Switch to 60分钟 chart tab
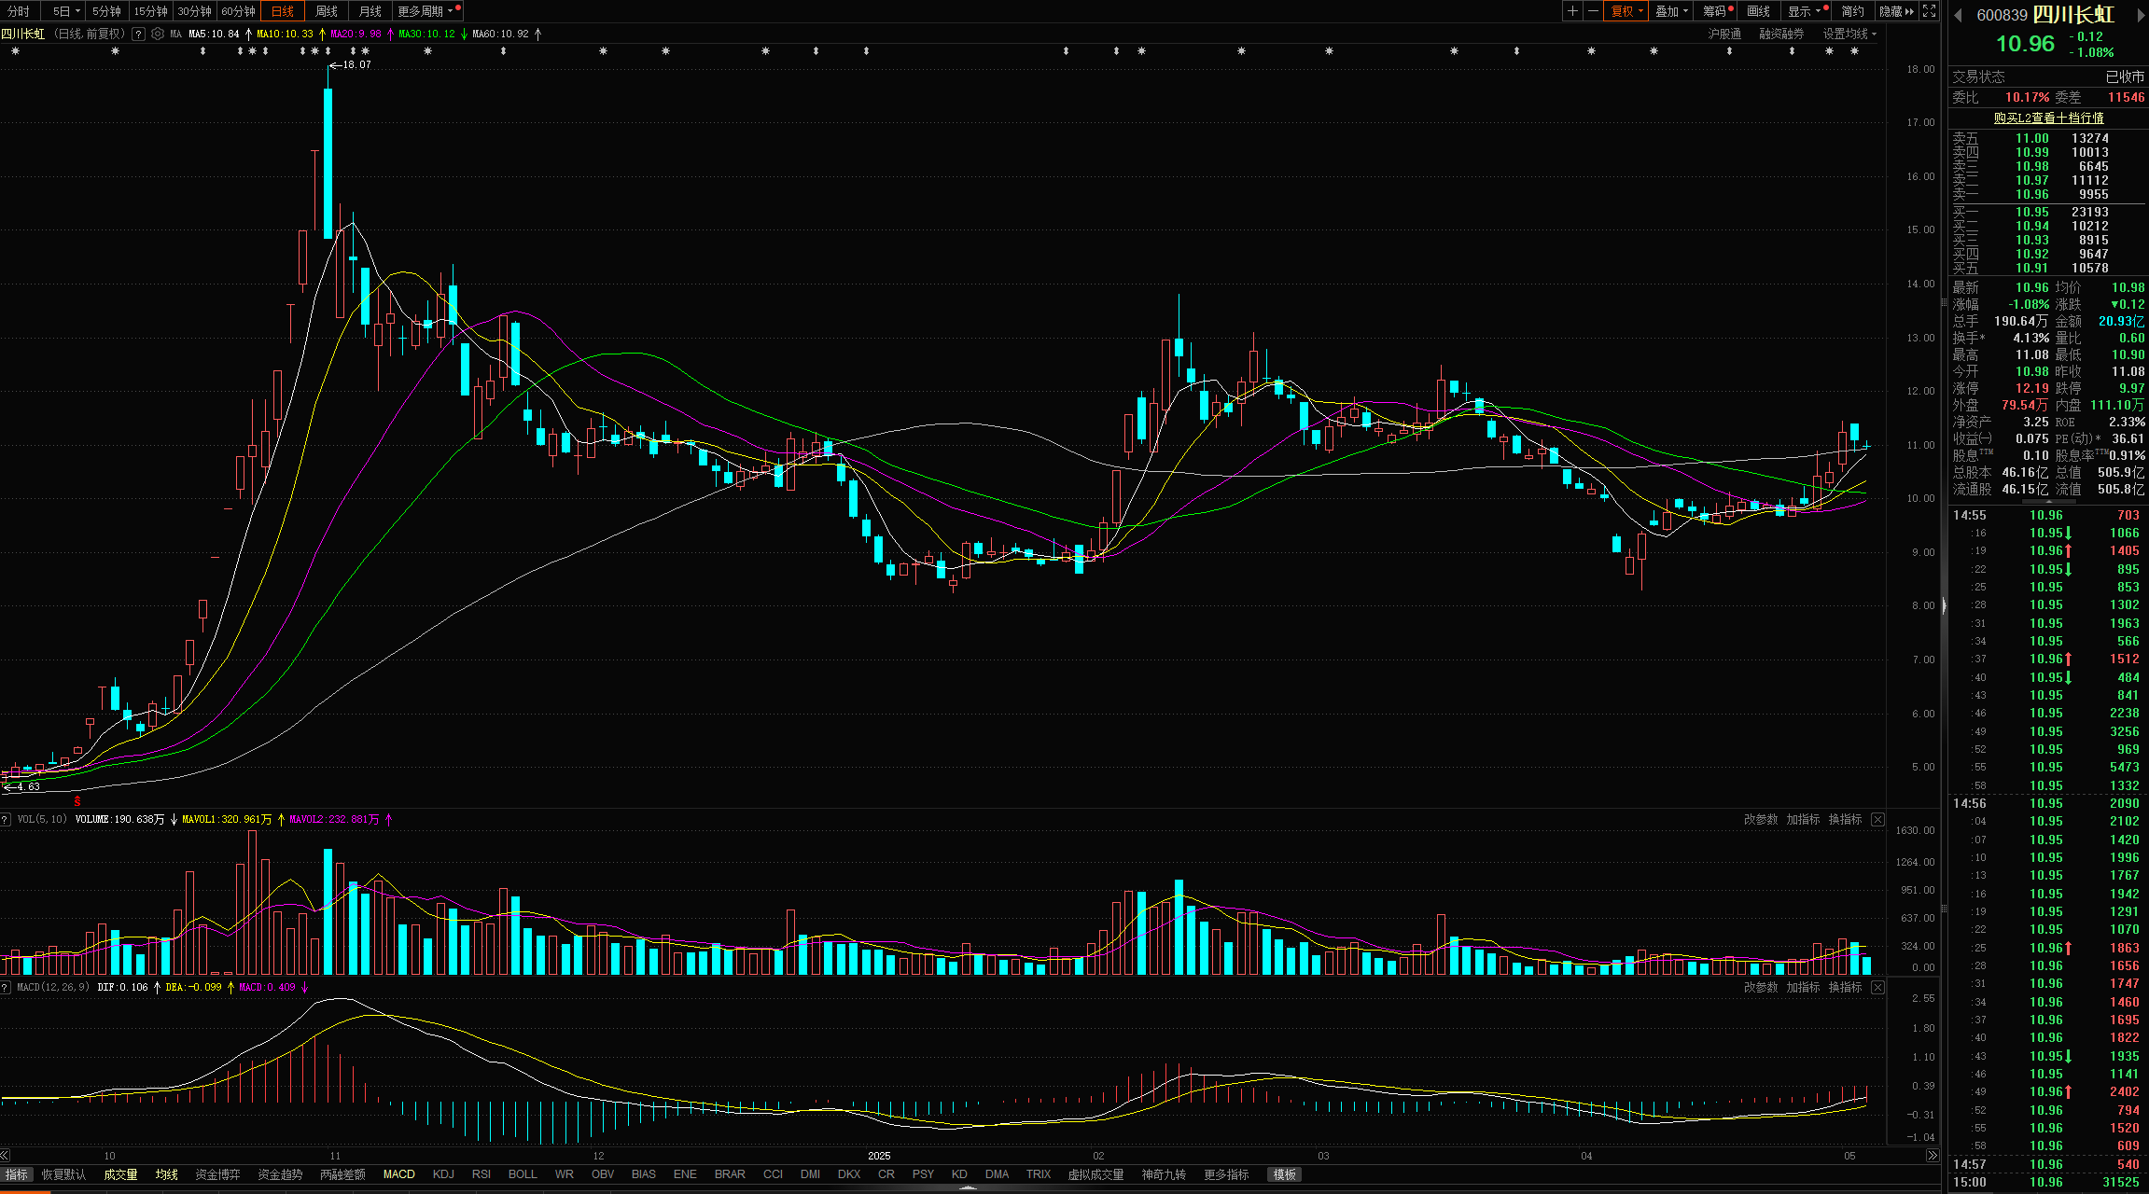2149x1194 pixels. (238, 11)
